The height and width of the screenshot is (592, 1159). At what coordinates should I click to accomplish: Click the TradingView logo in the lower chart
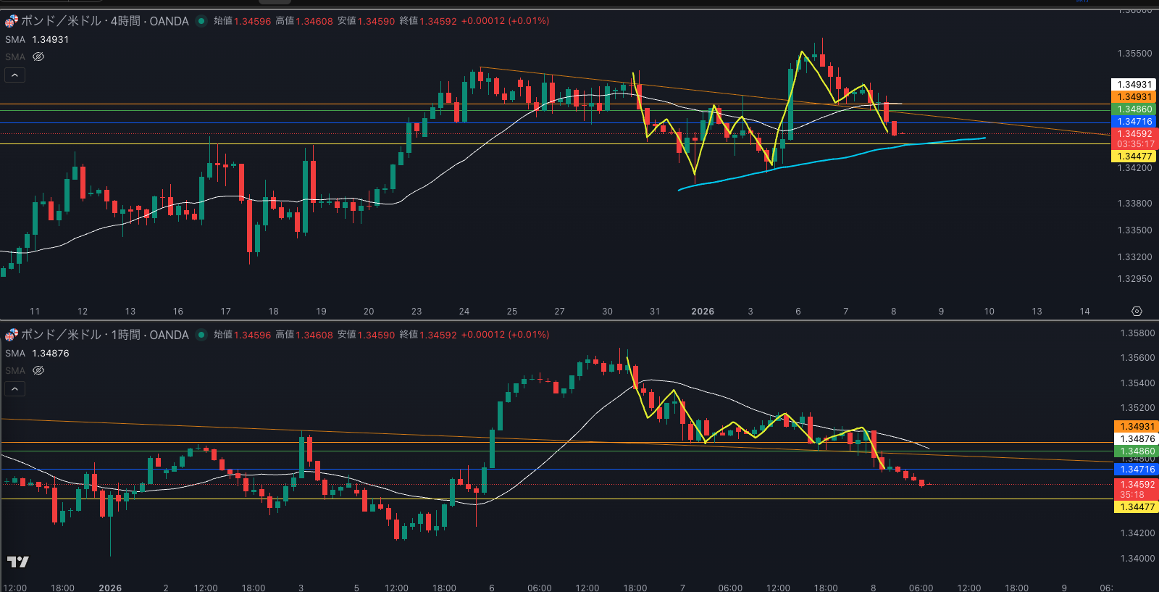18,562
